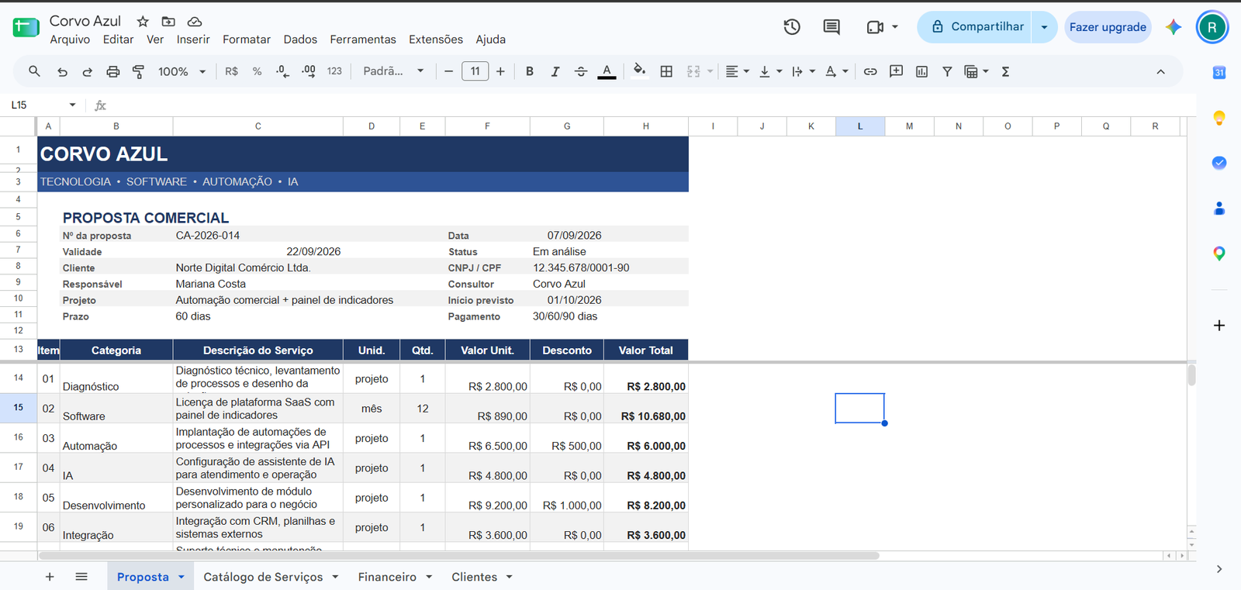View cloud save status
Screen dimensions: 1241x590
pyautogui.click(x=195, y=22)
